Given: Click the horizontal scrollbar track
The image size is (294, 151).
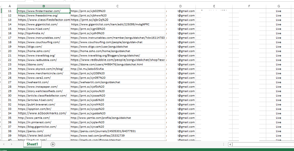Looking at the screenshot, I should (x=261, y=145).
